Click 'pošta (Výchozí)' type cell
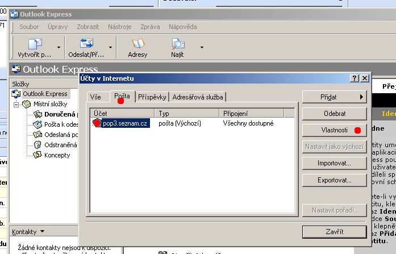The width and height of the screenshot is (396, 254). click(180, 123)
